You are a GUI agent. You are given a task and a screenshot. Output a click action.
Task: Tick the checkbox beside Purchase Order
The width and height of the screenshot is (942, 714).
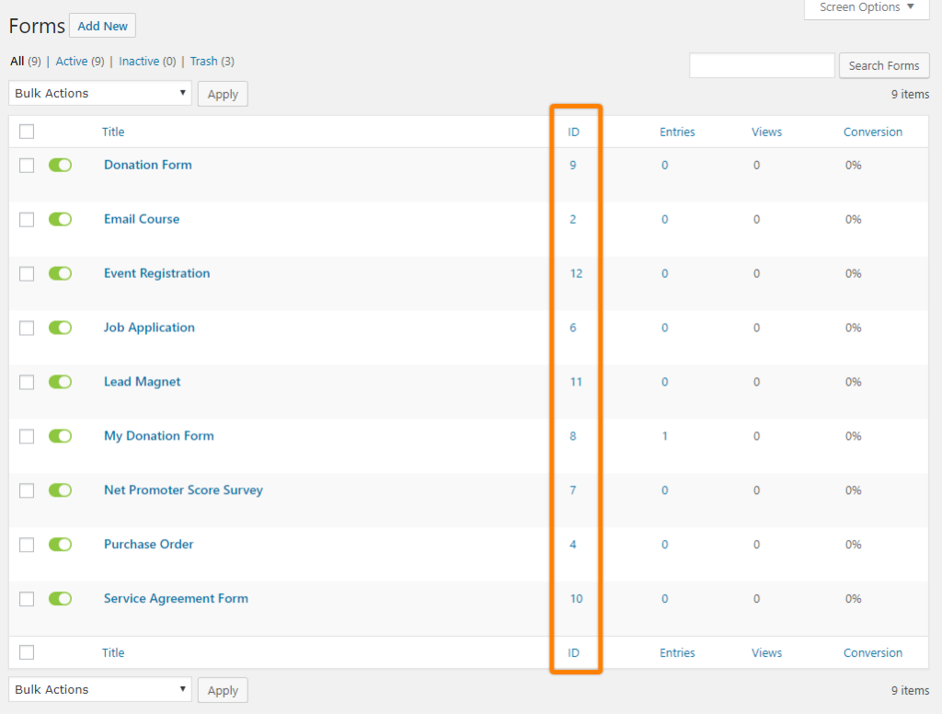point(27,544)
